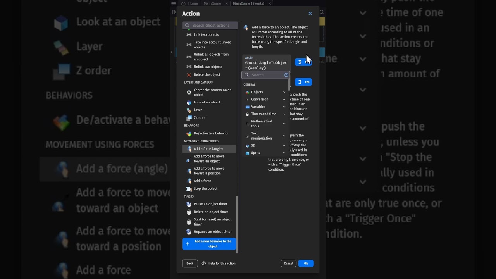The image size is (496, 279).
Task: Click the Back button
Action: pyautogui.click(x=190, y=263)
